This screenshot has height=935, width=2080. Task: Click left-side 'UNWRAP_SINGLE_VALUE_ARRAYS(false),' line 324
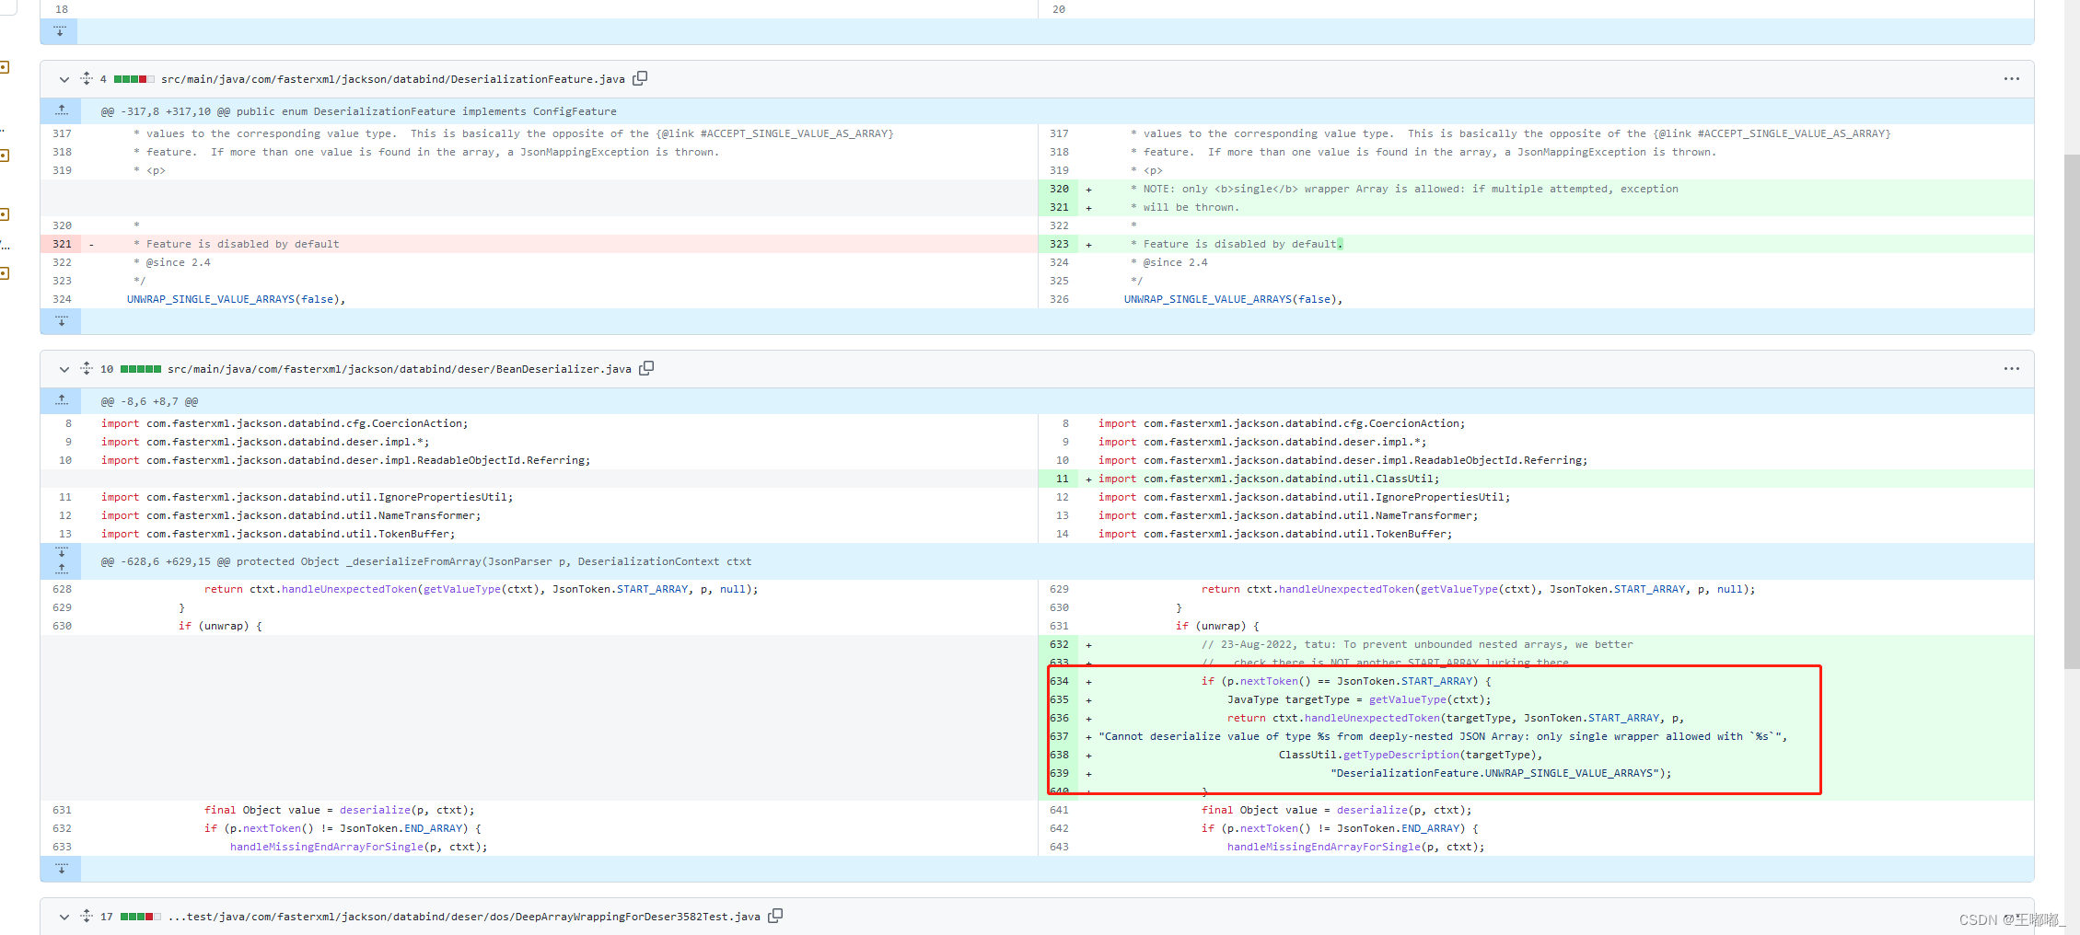[236, 300]
